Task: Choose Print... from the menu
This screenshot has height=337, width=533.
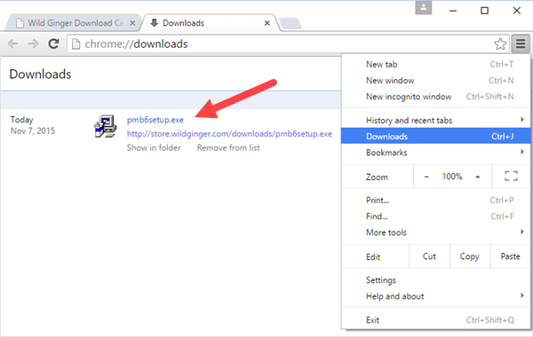Action: coord(436,200)
